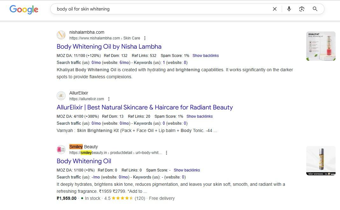Click 'Ref Dom: 13' text
340x210 pixels.
pos(113,116)
